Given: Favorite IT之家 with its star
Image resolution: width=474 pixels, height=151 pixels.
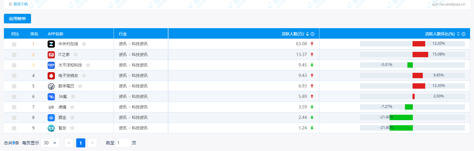Looking at the screenshot, I should pos(76,54).
